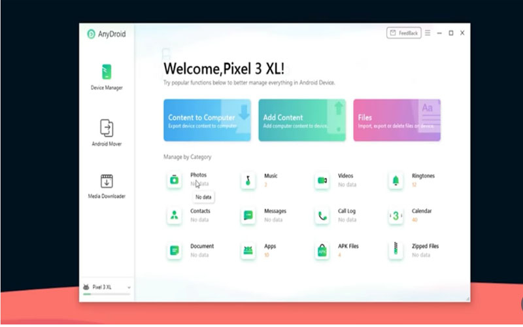The height and width of the screenshot is (327, 523).
Task: Open the Videos category icon
Action: [322, 181]
